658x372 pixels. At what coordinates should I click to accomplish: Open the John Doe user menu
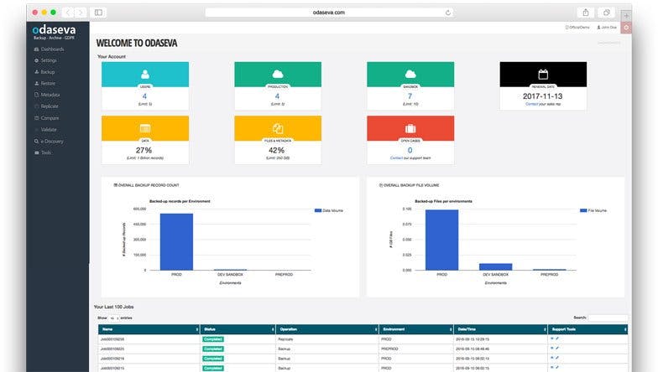pos(607,27)
